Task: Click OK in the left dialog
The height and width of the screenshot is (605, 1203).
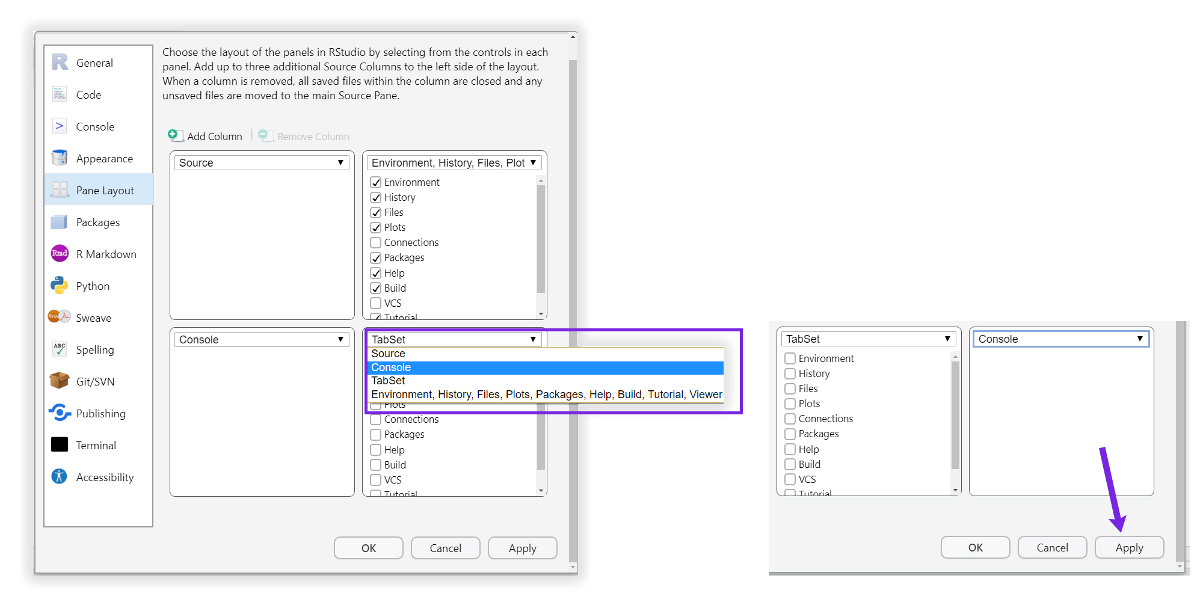Action: (x=369, y=548)
